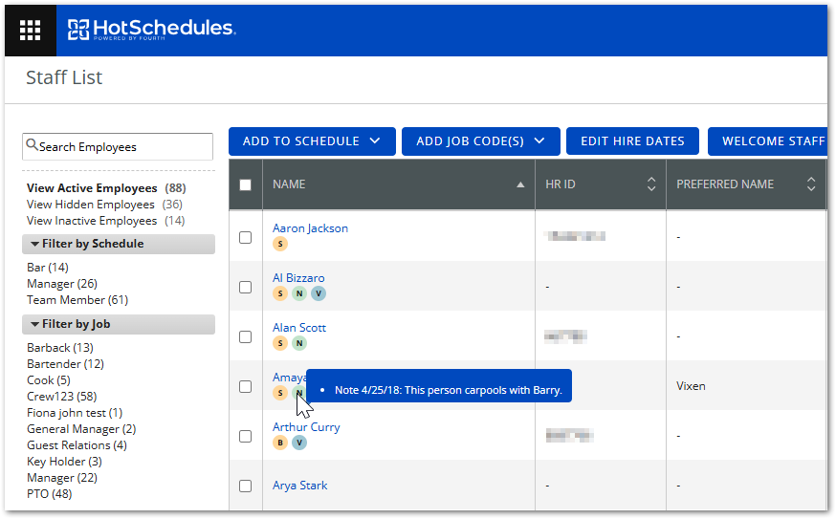The height and width of the screenshot is (519, 836).
Task: Sort by HR ID column arrows
Action: pyautogui.click(x=651, y=184)
